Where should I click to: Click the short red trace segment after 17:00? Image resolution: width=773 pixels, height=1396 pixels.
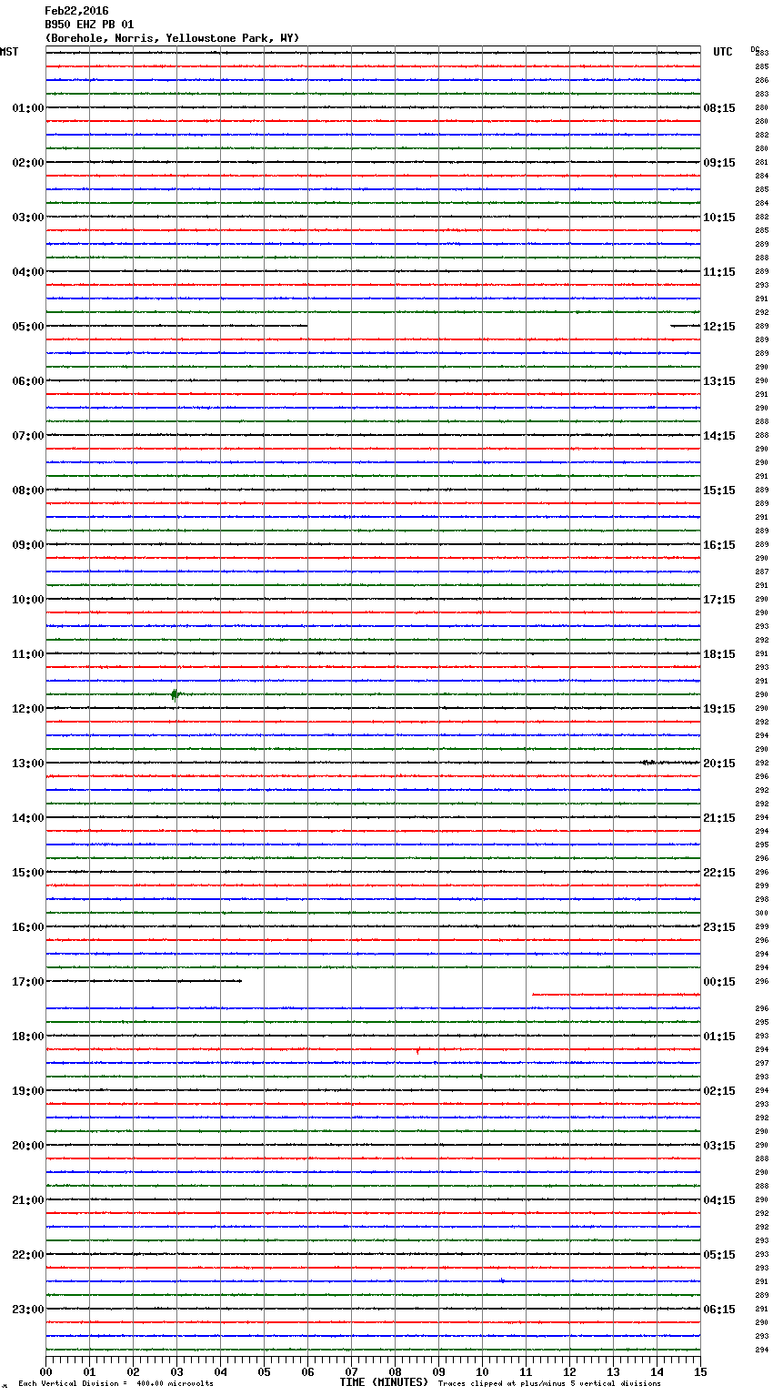[616, 995]
